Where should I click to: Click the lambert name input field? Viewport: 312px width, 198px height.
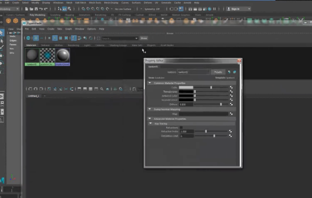tap(193, 72)
